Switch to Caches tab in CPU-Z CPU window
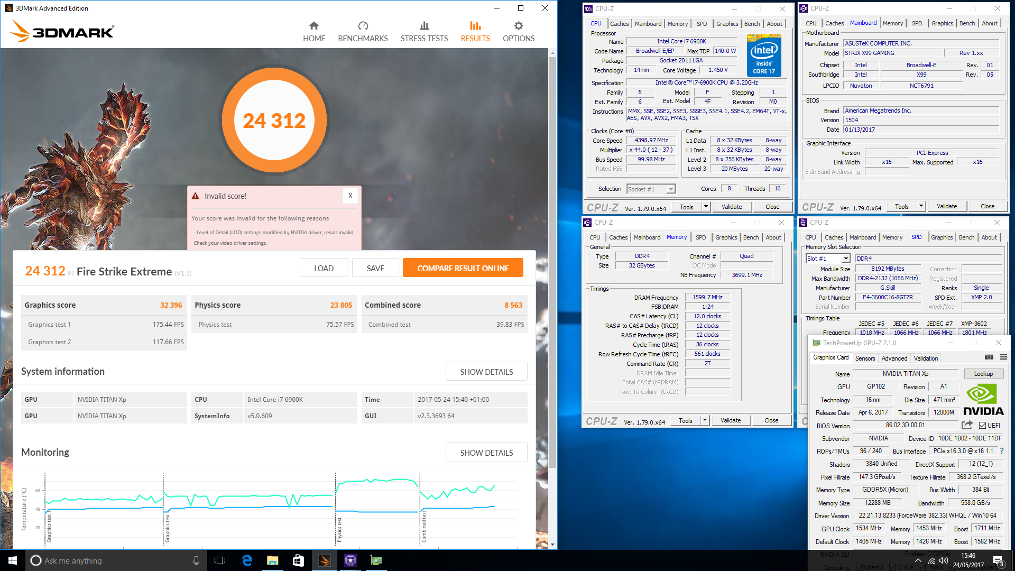The width and height of the screenshot is (1015, 571). coord(619,24)
